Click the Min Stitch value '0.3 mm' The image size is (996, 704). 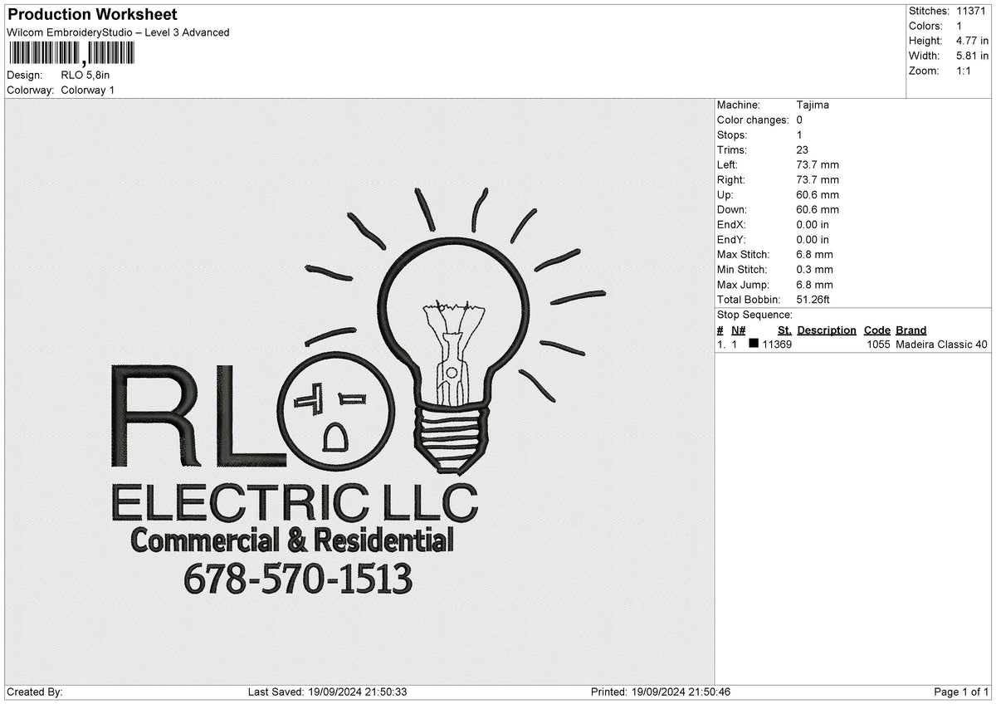(x=814, y=269)
